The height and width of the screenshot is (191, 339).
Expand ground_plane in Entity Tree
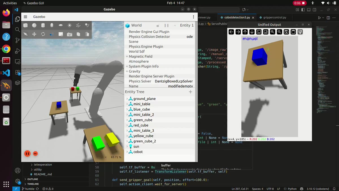point(127,99)
